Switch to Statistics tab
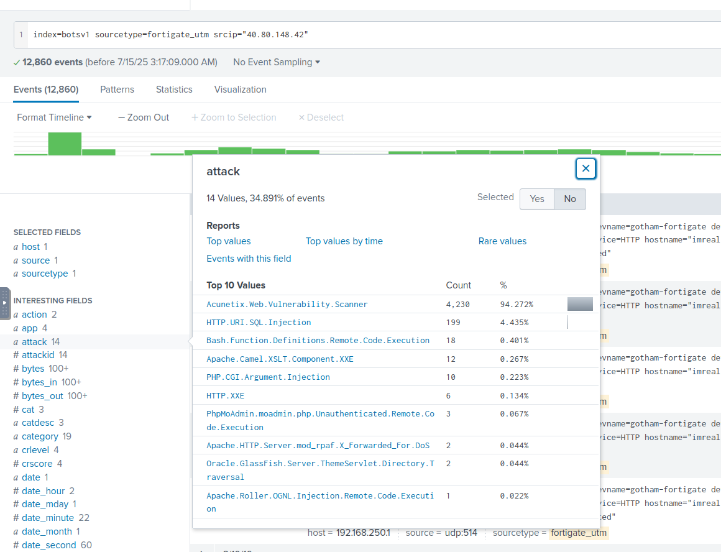 [x=174, y=90]
